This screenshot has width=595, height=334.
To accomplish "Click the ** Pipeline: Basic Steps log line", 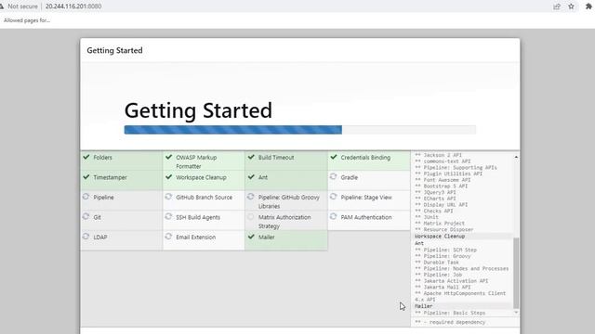I will (x=450, y=314).
